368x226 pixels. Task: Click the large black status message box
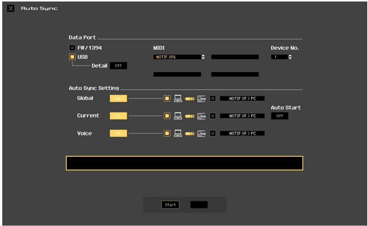point(184,163)
